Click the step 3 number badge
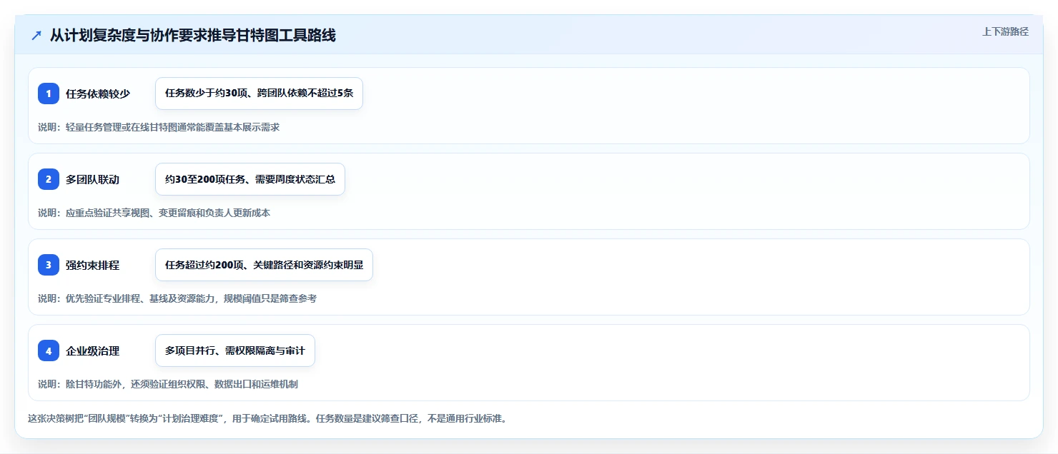Viewport: 1058px width, 454px height. (x=49, y=265)
